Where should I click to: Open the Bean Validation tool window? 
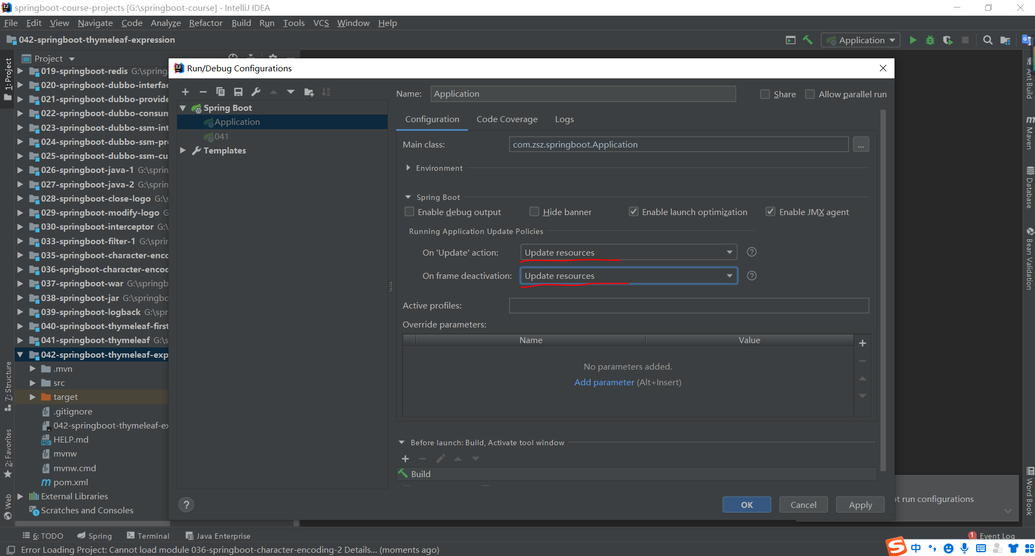pyautogui.click(x=1030, y=258)
